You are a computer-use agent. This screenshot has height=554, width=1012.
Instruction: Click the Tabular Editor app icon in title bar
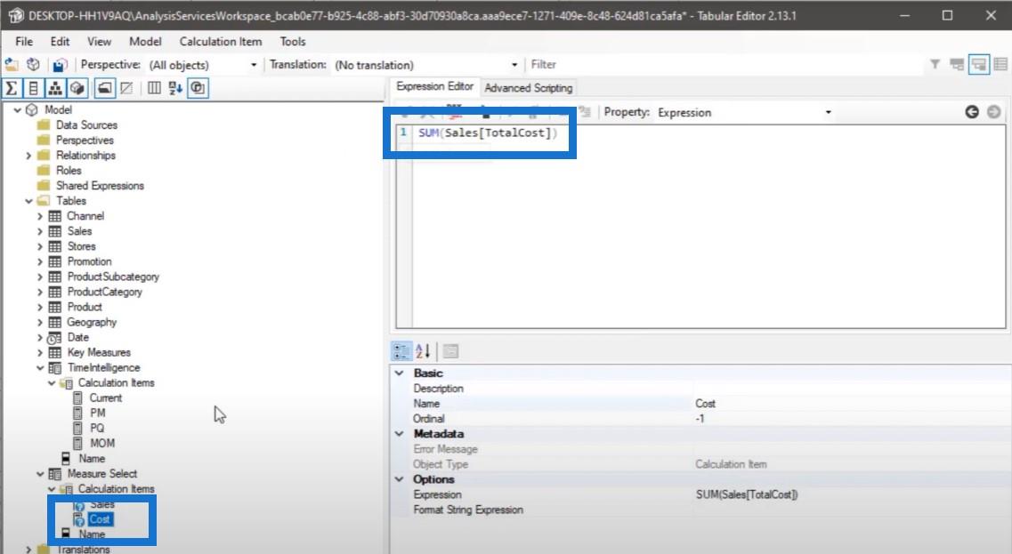tap(14, 15)
